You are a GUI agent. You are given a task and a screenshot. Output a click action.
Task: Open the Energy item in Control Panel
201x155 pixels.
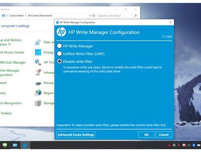[x=44, y=52]
